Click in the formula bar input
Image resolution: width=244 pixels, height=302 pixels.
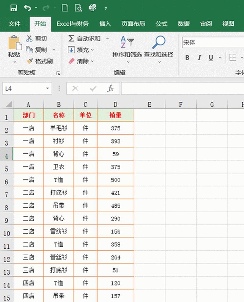click(183, 88)
